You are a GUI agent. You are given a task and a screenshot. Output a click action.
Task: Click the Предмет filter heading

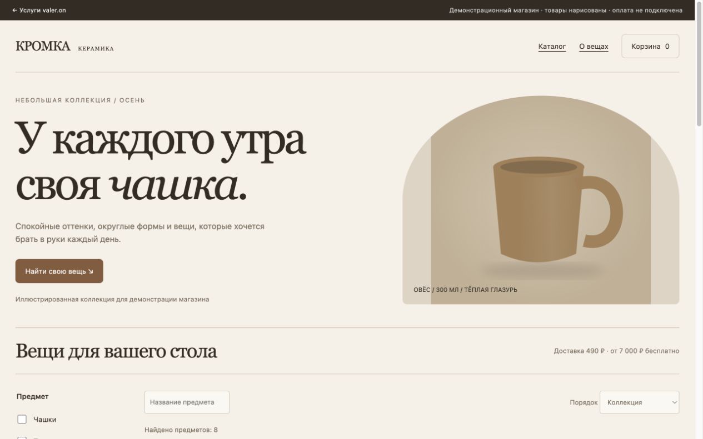33,396
